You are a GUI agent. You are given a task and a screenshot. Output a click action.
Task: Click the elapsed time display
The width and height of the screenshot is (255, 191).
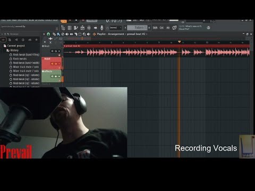tap(114, 21)
